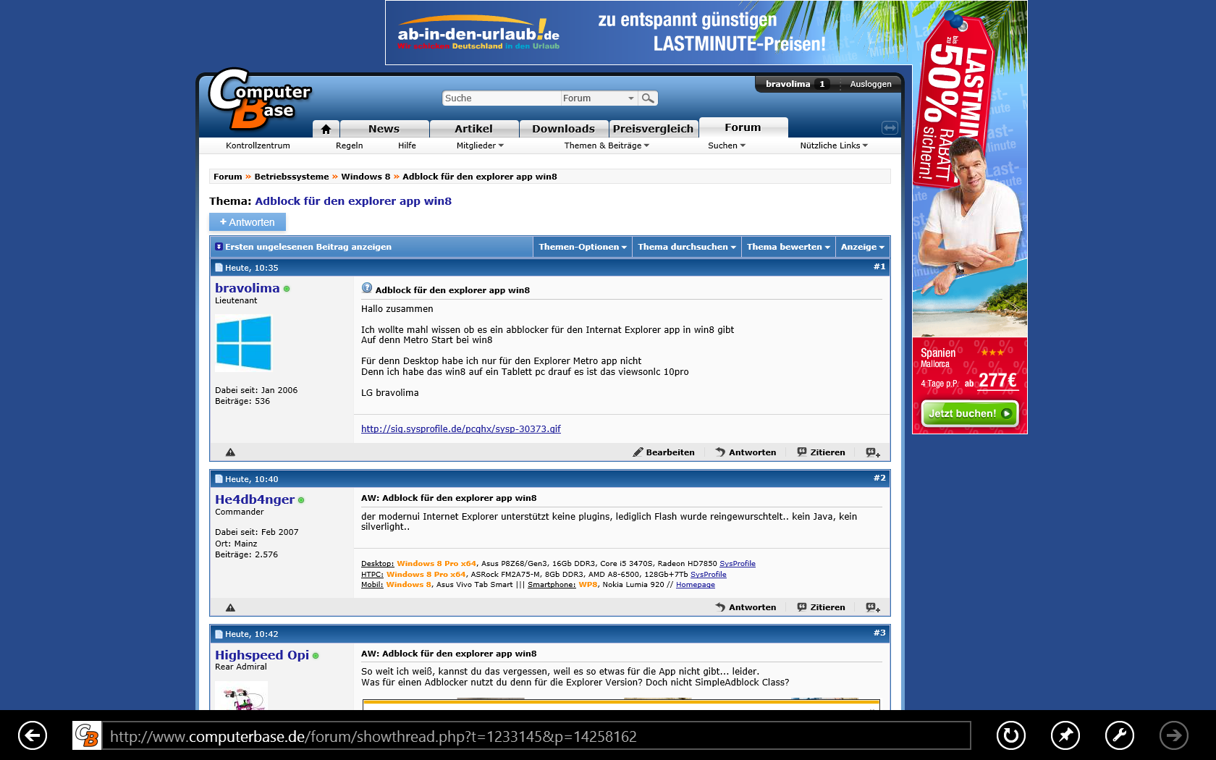The width and height of the screenshot is (1216, 760).
Task: Open the sysprofile signature link
Action: (x=461, y=429)
